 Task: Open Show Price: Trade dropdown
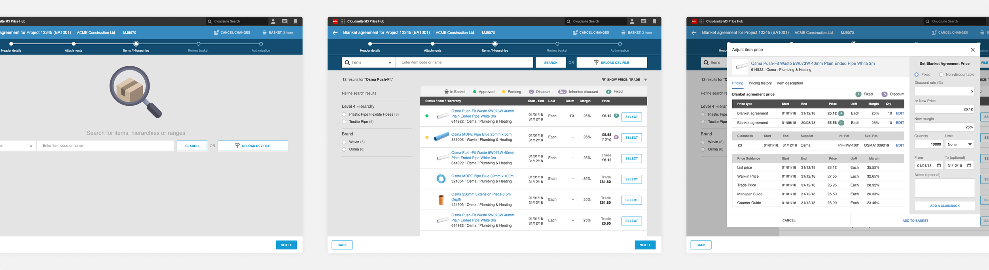coord(624,80)
